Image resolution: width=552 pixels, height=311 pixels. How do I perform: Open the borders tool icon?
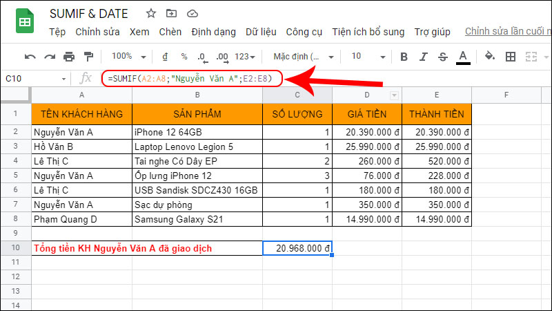pyautogui.click(x=511, y=57)
